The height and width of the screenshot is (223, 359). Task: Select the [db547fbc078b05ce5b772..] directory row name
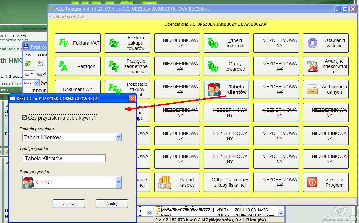coord(188,210)
